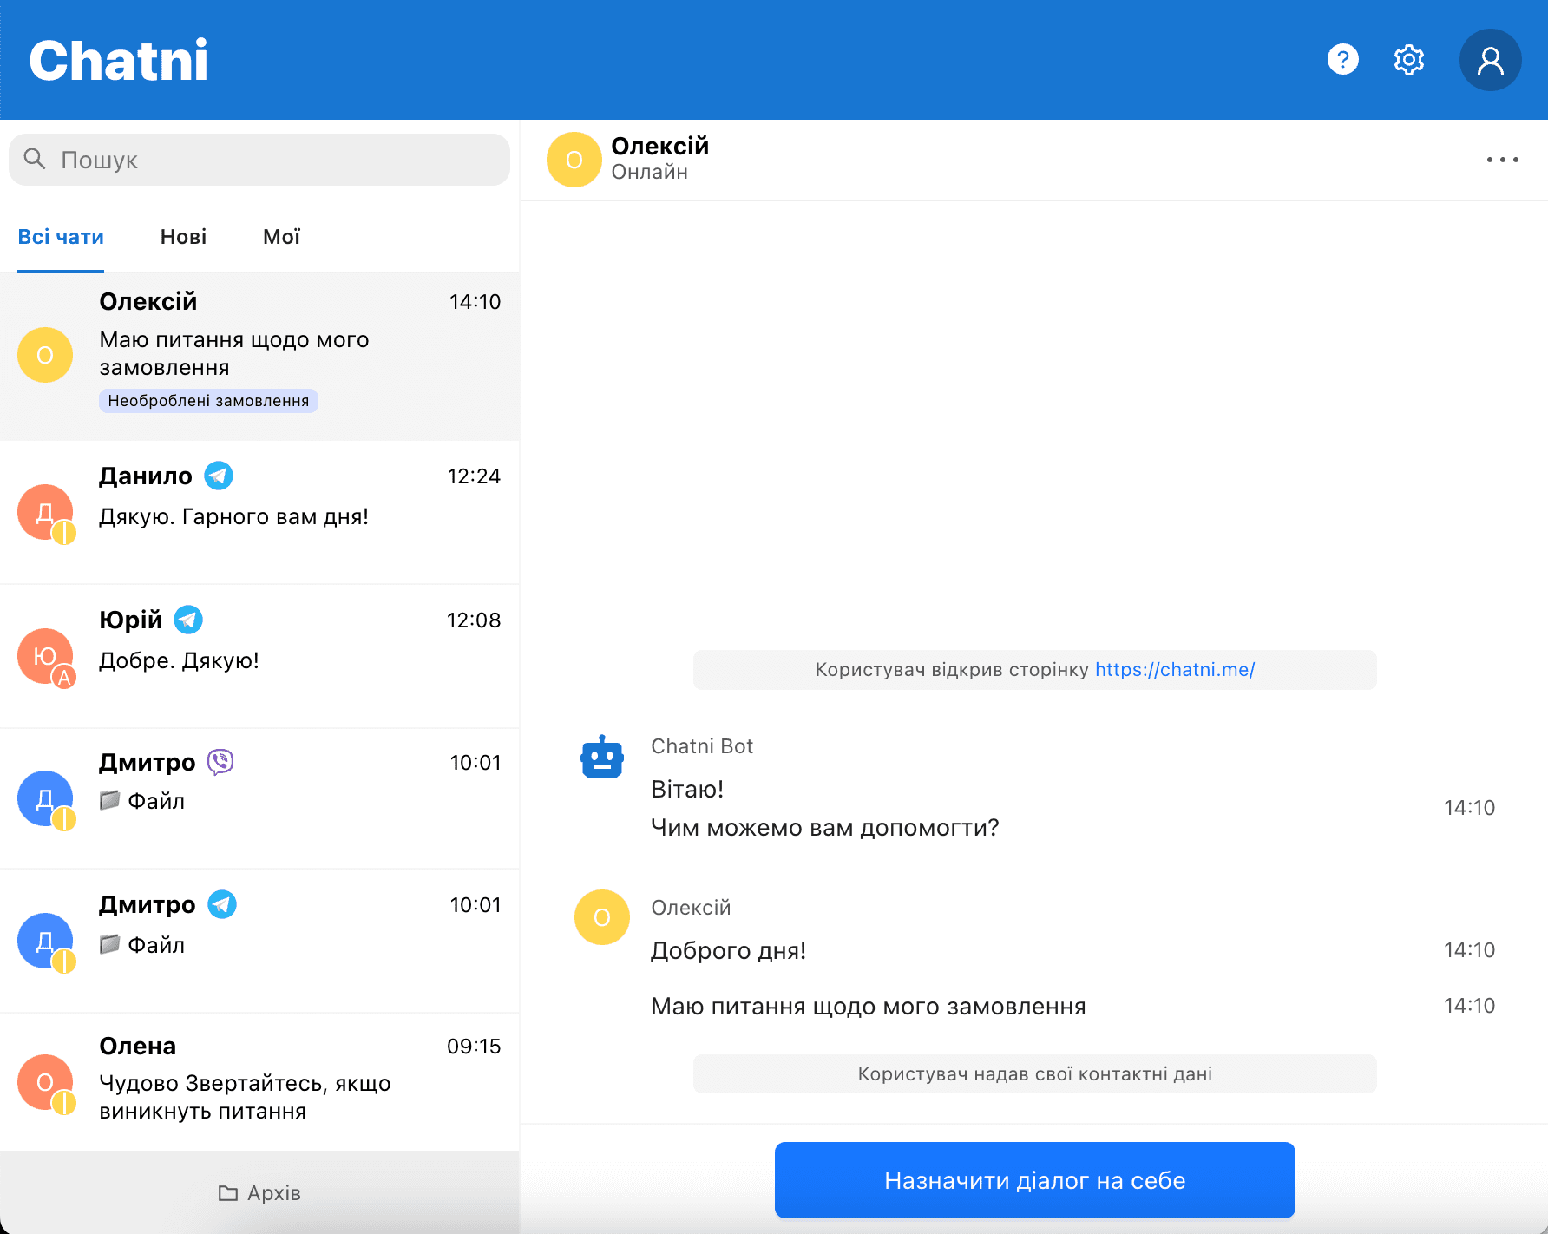
Task: Switch to the Нові tab
Action: pos(183,237)
